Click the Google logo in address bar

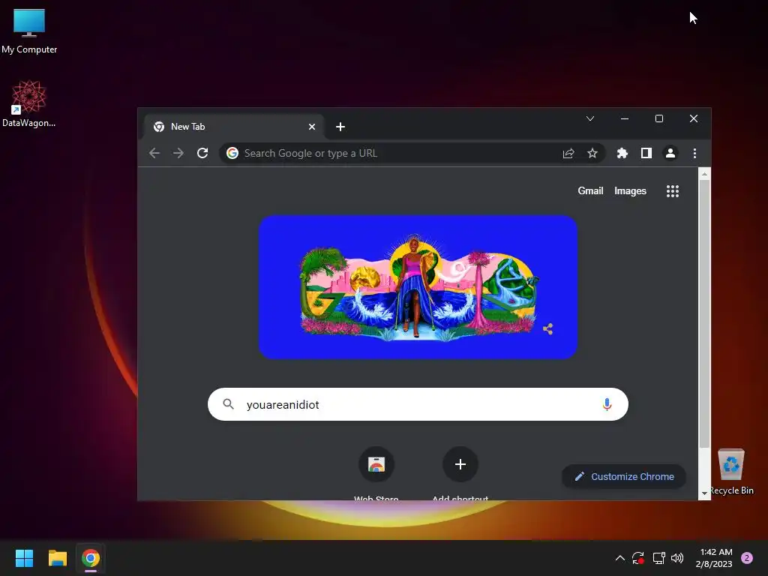click(232, 153)
